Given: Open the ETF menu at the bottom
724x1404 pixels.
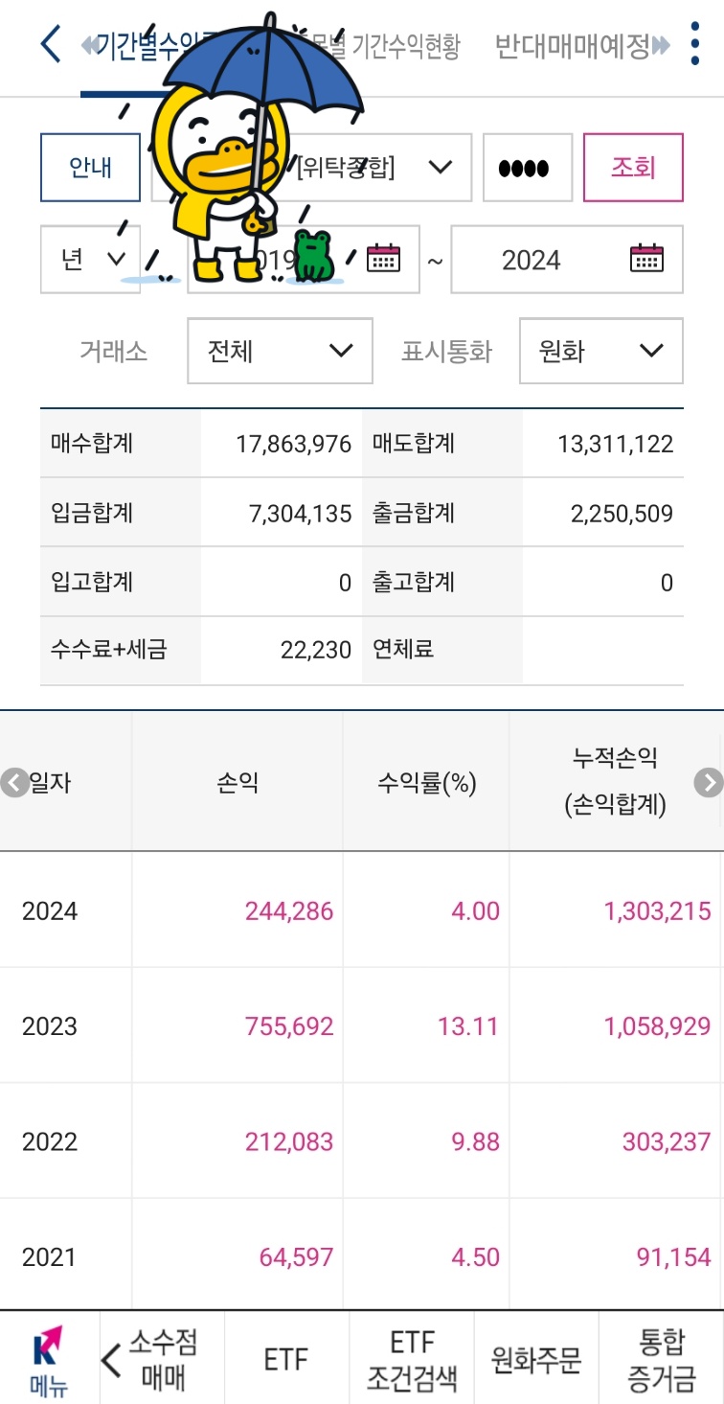Looking at the screenshot, I should click(x=285, y=1358).
